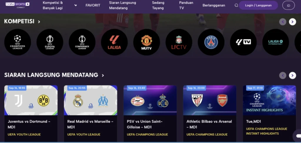Open the Conference League competition icon
The width and height of the screenshot is (301, 143).
[x=82, y=42]
